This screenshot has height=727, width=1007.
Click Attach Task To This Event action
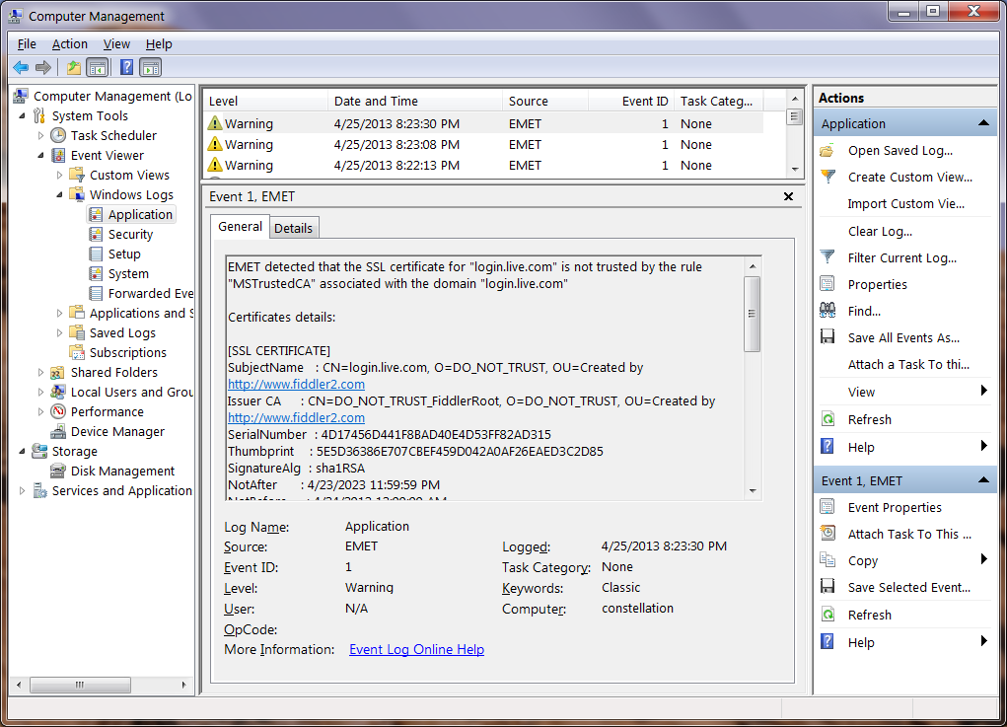909,534
